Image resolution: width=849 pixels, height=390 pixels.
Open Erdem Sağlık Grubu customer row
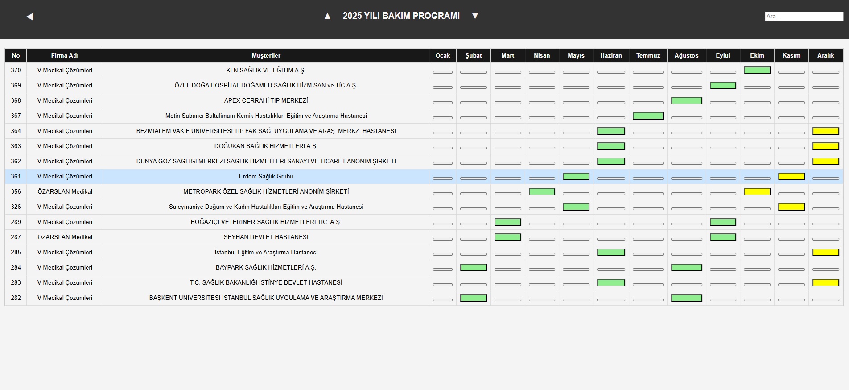point(266,177)
